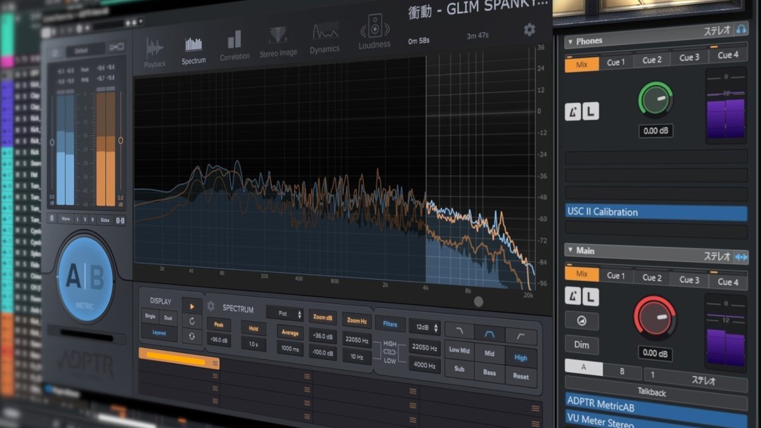The height and width of the screenshot is (428, 761).
Task: Click the stereo arrows icon in Main header
Action: pyautogui.click(x=741, y=257)
